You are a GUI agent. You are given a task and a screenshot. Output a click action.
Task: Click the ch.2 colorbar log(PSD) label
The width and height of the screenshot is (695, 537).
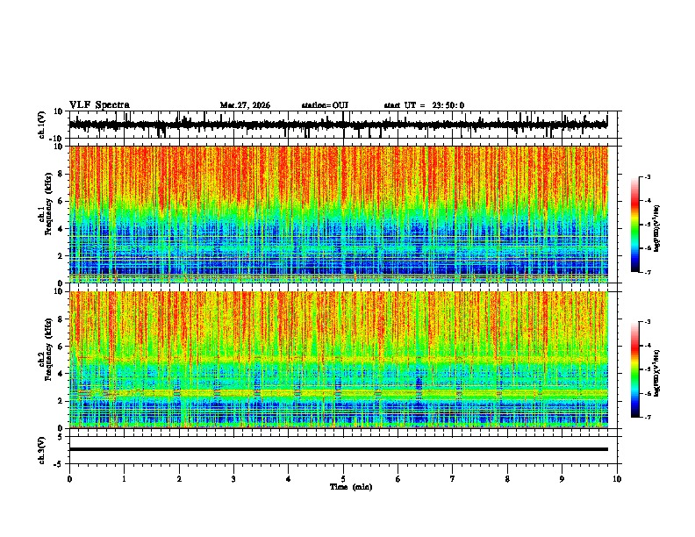657,373
